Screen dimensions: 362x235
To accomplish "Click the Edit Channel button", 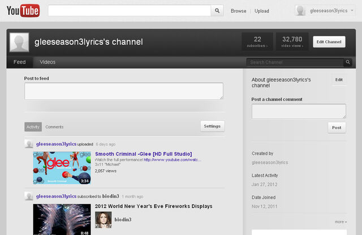I will pyautogui.click(x=329, y=42).
